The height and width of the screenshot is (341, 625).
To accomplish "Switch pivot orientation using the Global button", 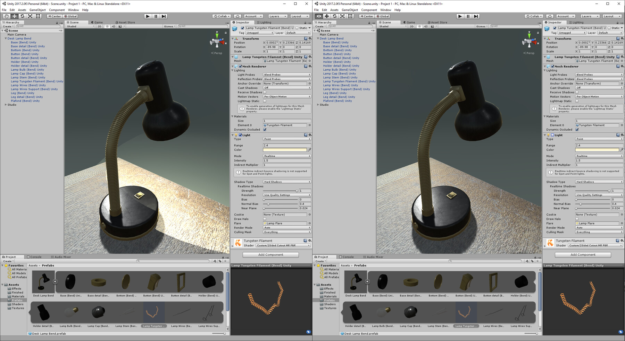I will 71,16.
